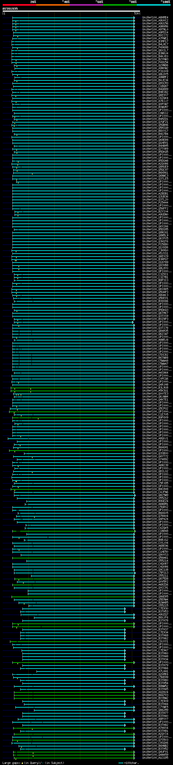Select the UniRef100_A7L6A1 label
The image size is (173, 765).
(155, 671)
